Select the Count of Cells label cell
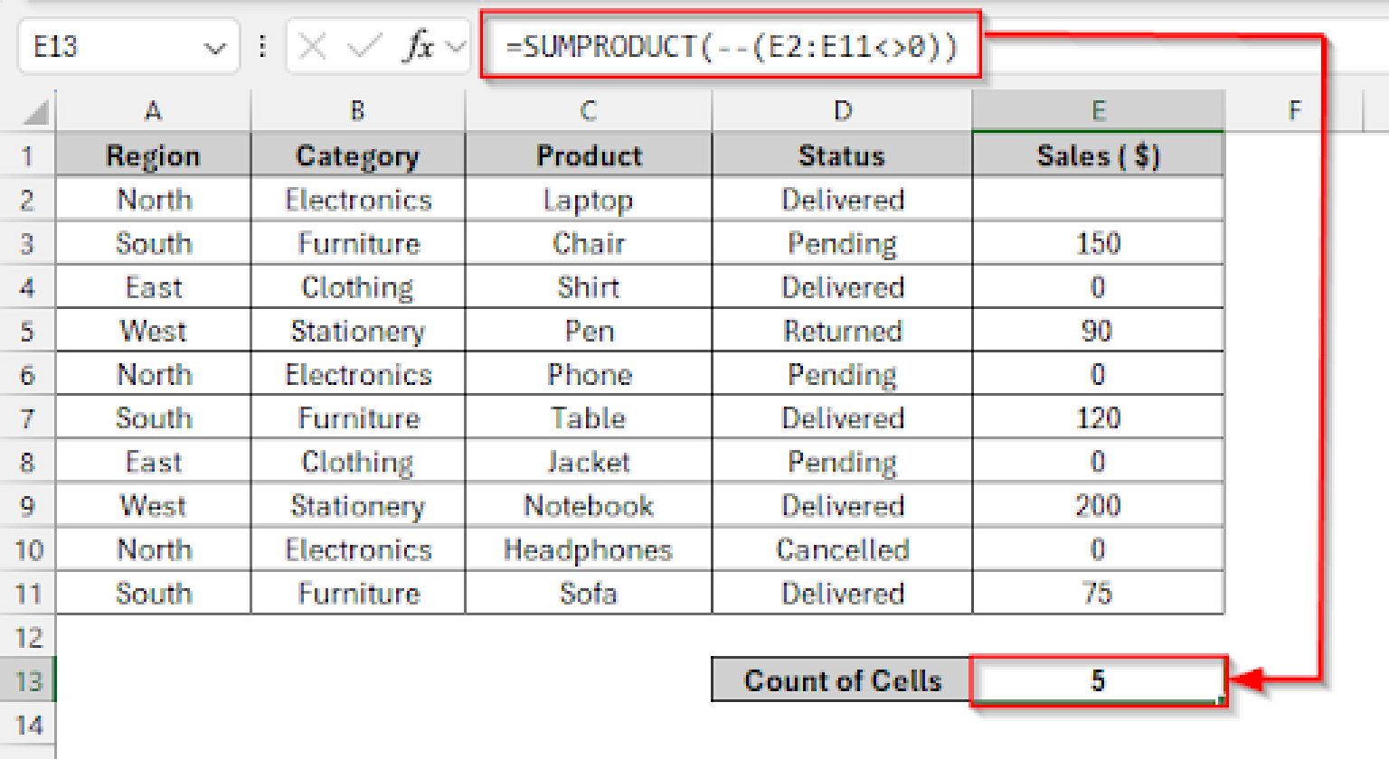The height and width of the screenshot is (759, 1389). coord(842,680)
